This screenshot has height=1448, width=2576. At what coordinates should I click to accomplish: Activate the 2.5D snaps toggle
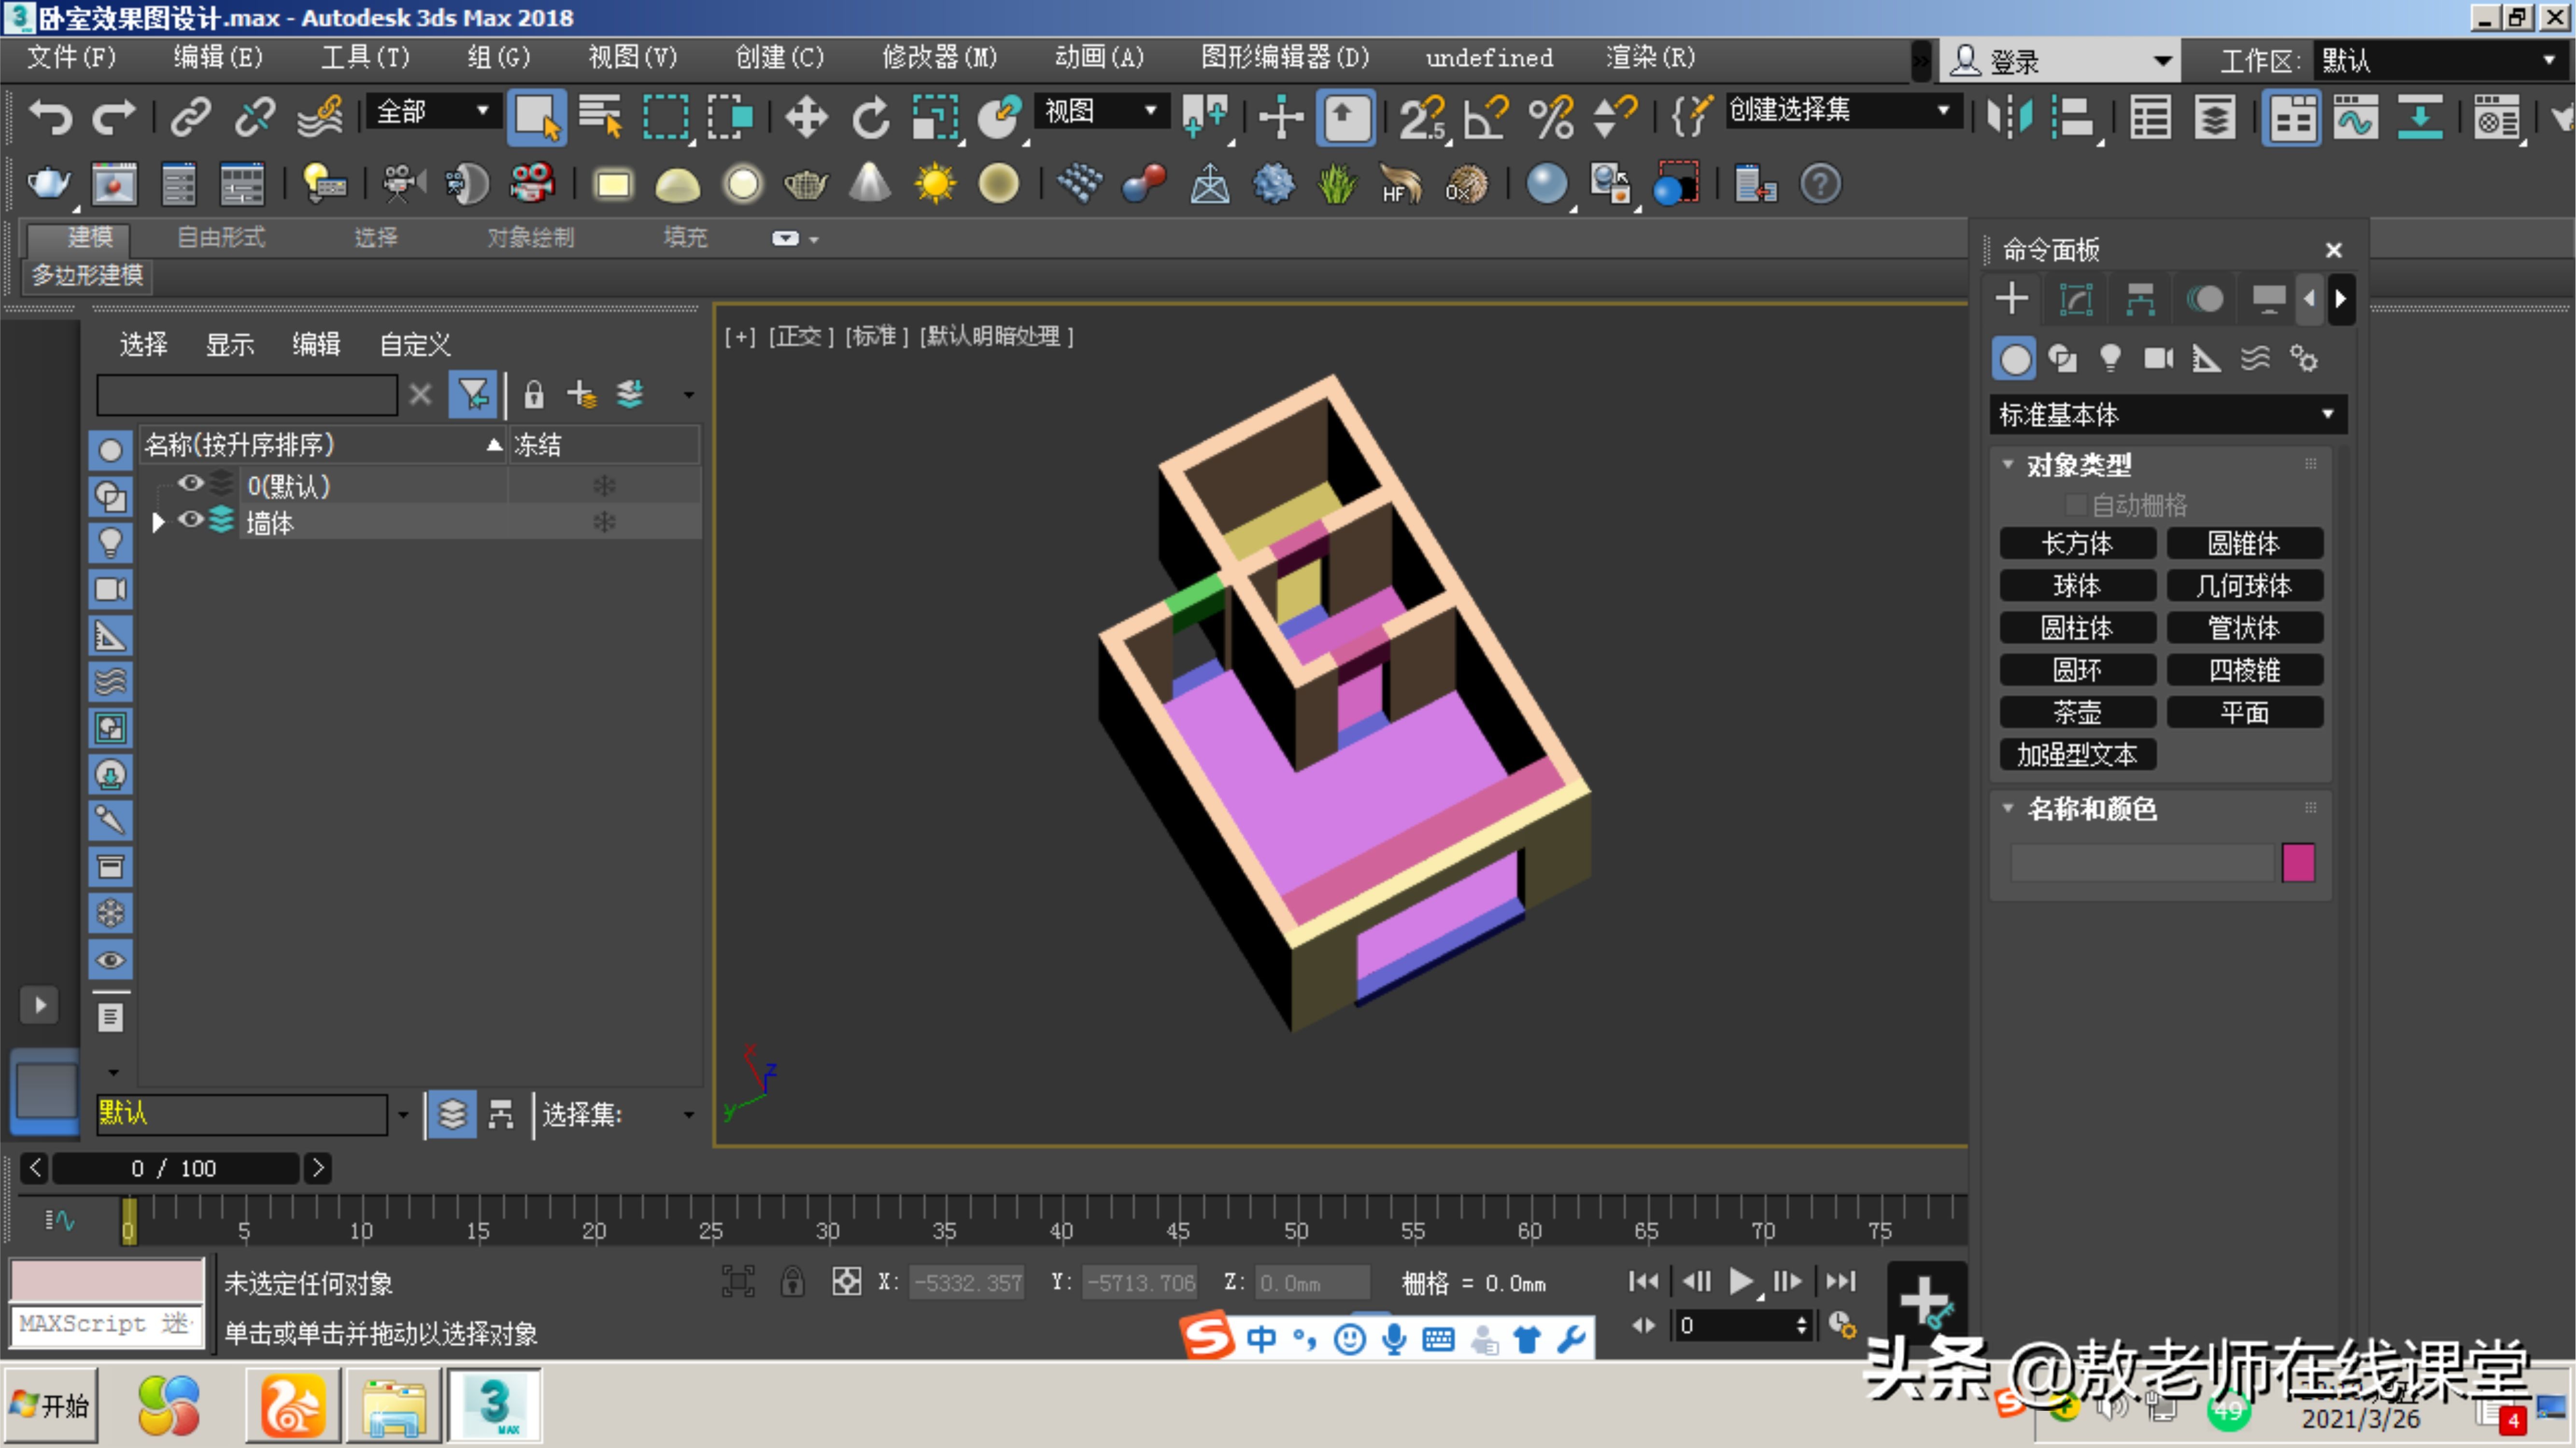(1422, 117)
